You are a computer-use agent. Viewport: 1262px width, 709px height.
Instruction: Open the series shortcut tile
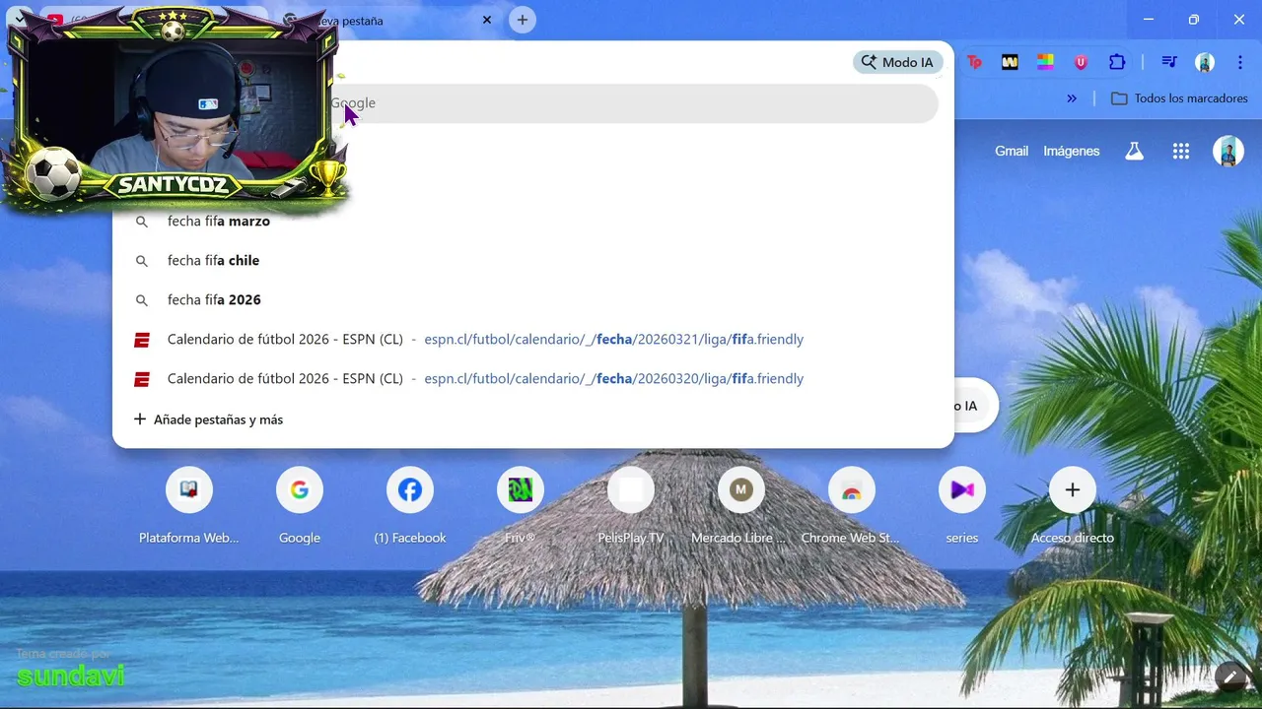pyautogui.click(x=962, y=506)
